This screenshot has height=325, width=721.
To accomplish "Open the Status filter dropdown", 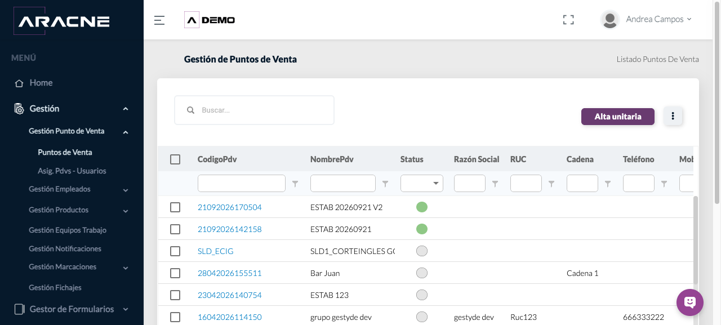I will click(422, 184).
